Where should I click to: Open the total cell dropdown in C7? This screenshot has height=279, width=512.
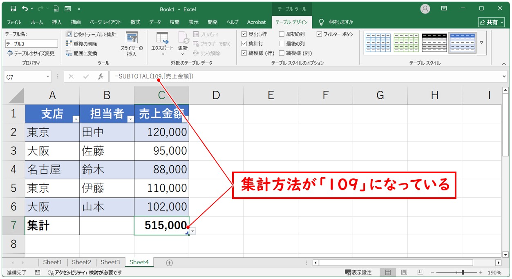pos(193,231)
